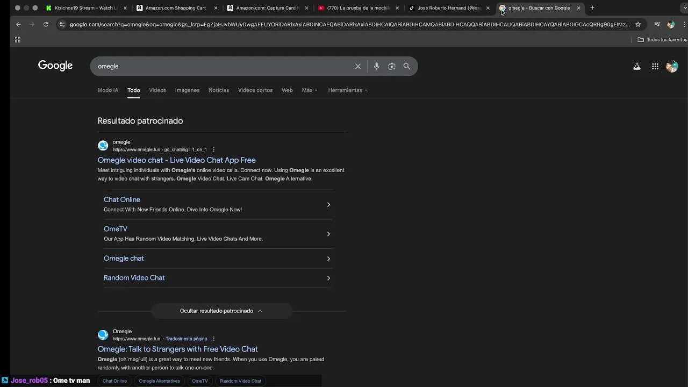Open the Chrome three-dot menu
This screenshot has height=387, width=688.
684,24
